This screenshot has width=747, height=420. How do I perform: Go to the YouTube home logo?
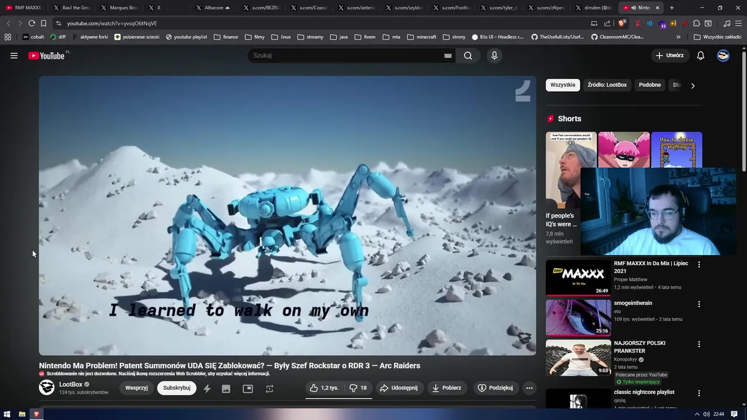pos(46,55)
